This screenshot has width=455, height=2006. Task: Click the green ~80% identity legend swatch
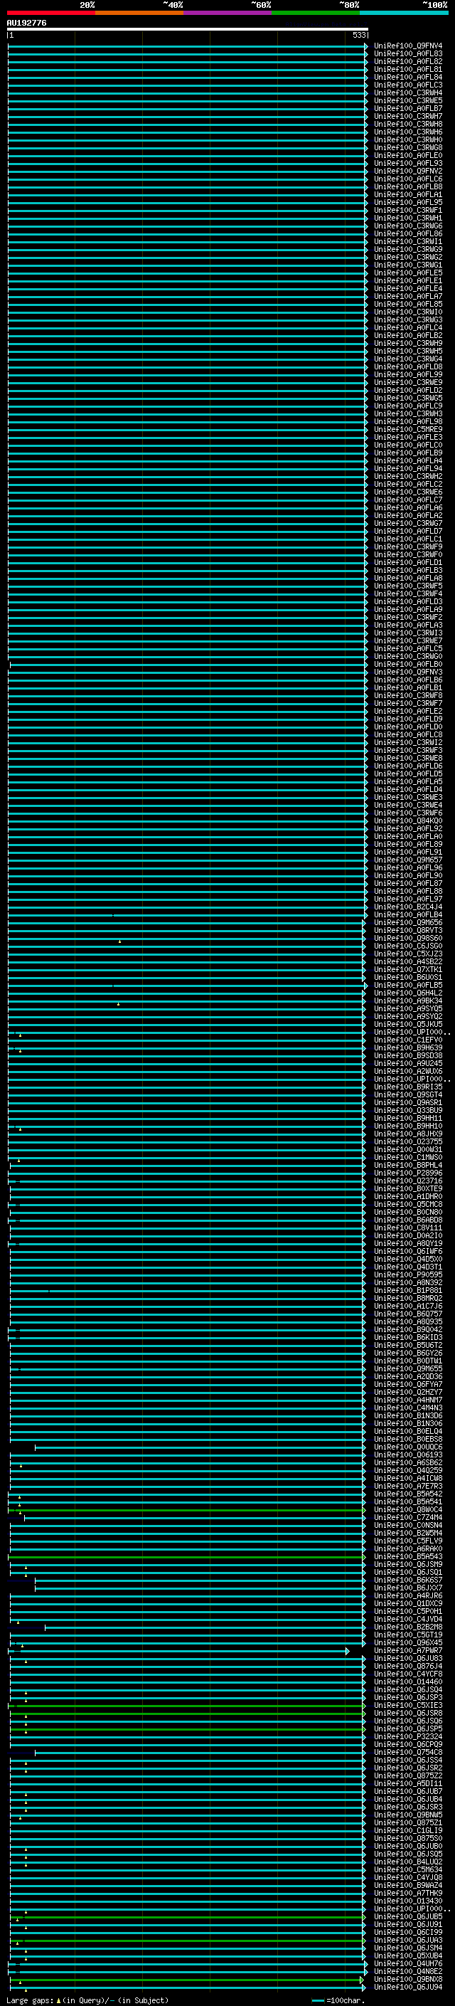pyautogui.click(x=316, y=13)
